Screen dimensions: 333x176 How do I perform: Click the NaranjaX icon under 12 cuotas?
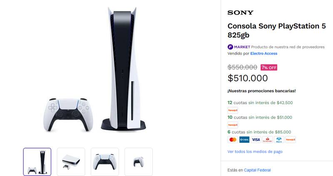click(233, 110)
